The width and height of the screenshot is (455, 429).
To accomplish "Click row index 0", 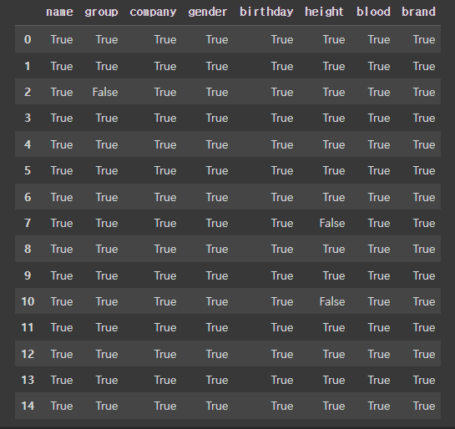I will click(x=28, y=39).
